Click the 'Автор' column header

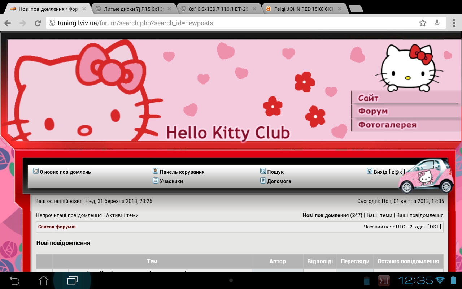click(278, 261)
